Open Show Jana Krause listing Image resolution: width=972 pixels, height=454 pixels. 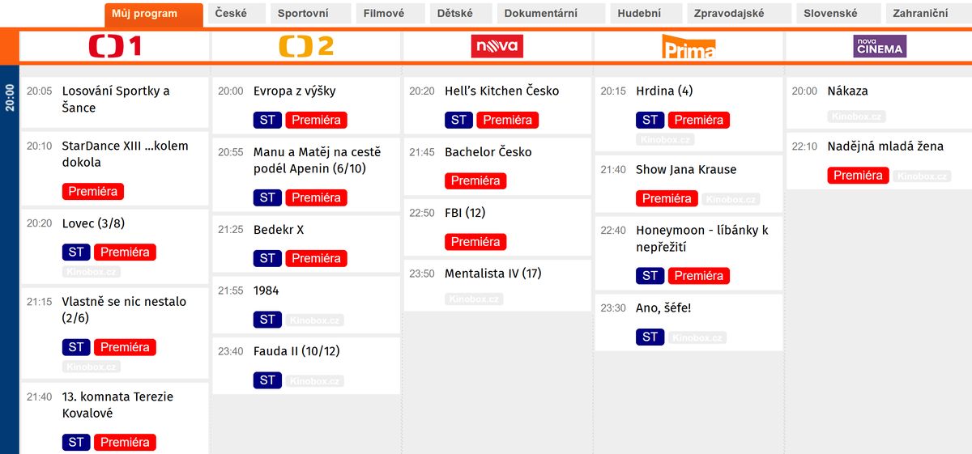coord(688,184)
